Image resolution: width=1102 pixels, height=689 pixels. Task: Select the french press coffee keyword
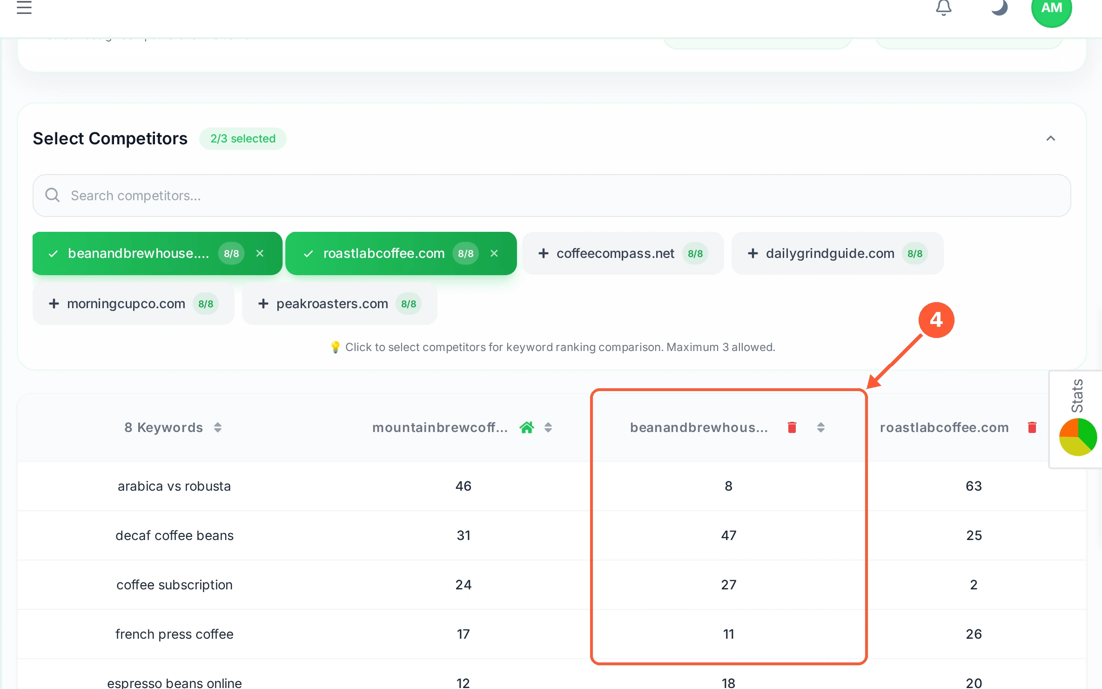175,634
